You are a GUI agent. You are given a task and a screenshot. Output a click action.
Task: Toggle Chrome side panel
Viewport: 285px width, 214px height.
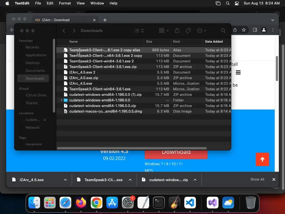click(255, 30)
